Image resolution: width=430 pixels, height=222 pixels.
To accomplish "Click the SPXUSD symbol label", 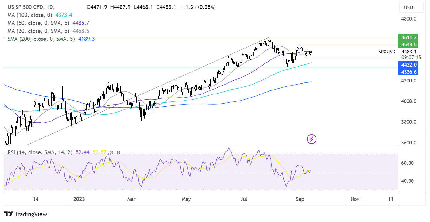I will (387, 52).
